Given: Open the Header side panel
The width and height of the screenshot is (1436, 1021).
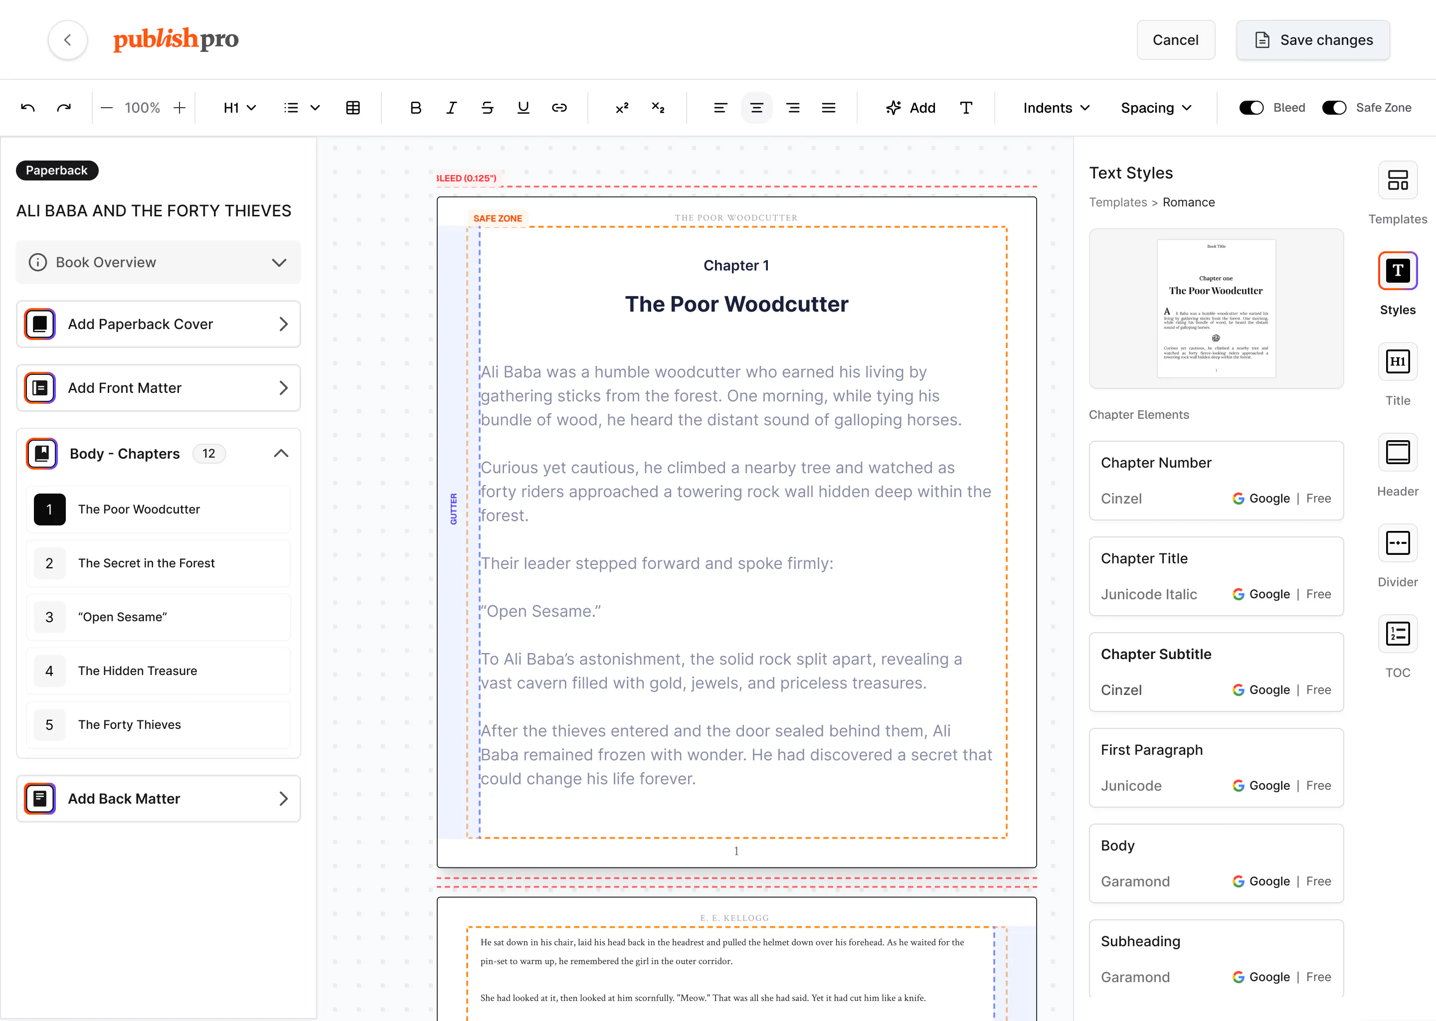Looking at the screenshot, I should [x=1398, y=465].
